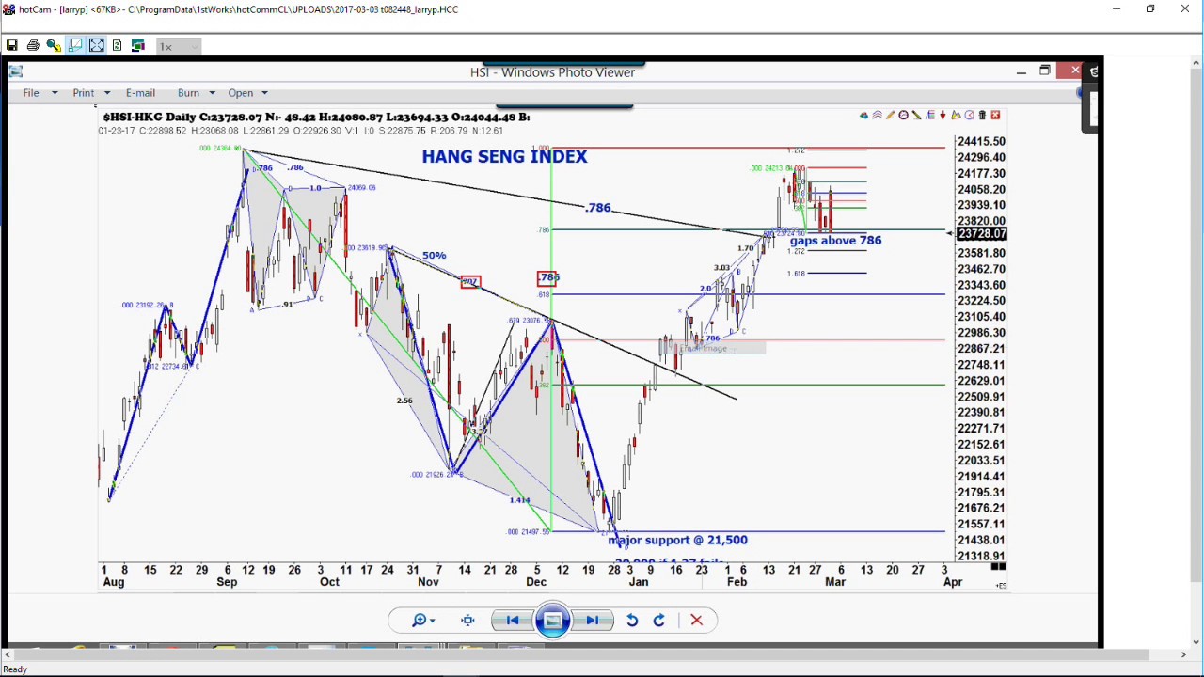Click the down arrow of vertical scrollbar
Viewport: 1204px width, 677px height.
click(x=1197, y=642)
